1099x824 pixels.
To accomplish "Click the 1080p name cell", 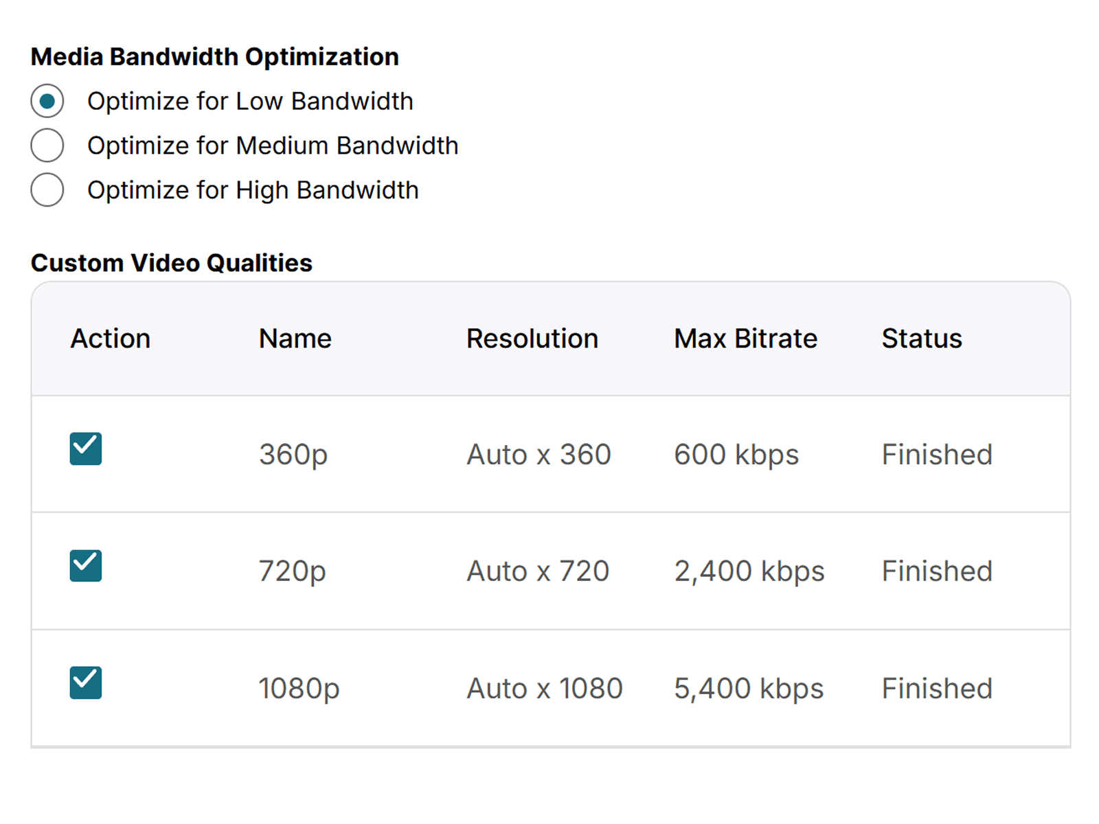I will pos(299,689).
